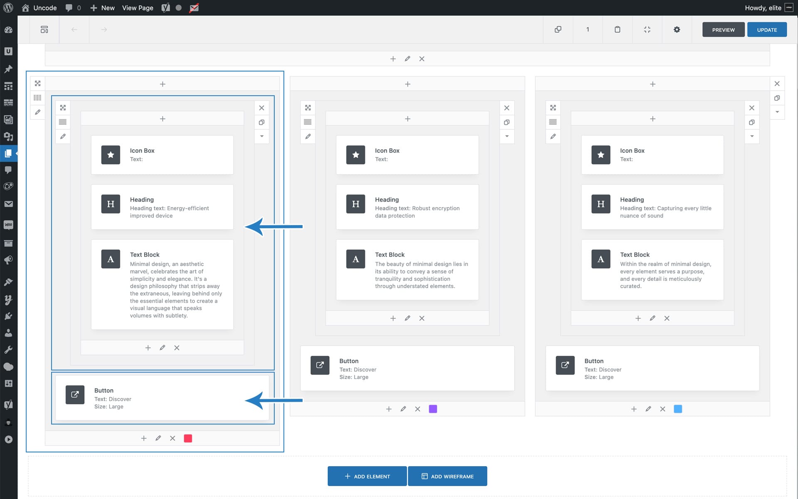This screenshot has height=499, width=798.
Task: Toggle fullscreen mode icon in toolbar
Action: [647, 30]
